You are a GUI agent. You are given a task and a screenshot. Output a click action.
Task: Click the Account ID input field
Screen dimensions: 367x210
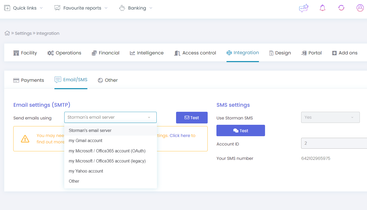(x=334, y=143)
